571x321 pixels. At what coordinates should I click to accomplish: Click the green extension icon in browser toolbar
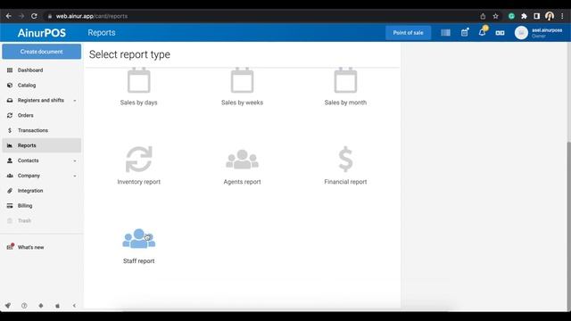[x=511, y=16]
